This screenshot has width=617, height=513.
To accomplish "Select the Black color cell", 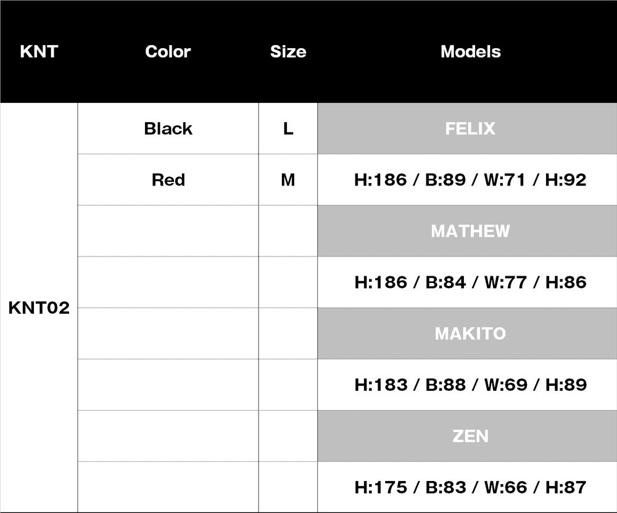I will click(x=168, y=129).
